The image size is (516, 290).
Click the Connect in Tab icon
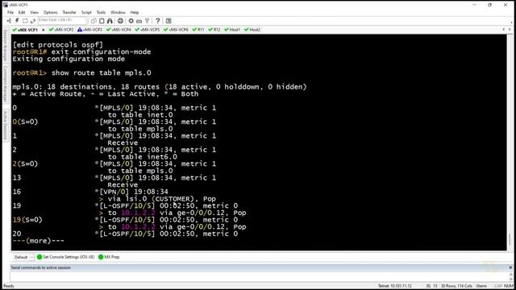point(25,21)
